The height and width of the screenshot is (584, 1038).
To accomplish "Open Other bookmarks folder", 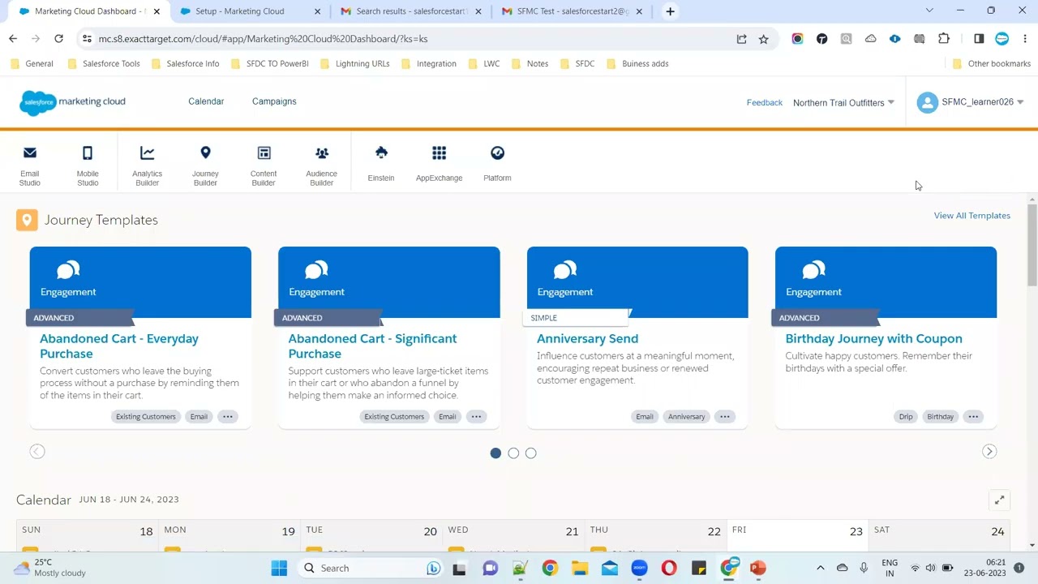I will [x=992, y=63].
